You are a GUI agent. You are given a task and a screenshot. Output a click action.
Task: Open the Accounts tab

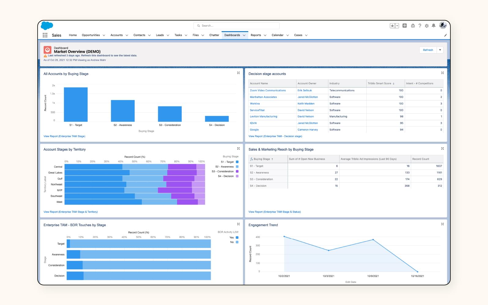pyautogui.click(x=116, y=35)
